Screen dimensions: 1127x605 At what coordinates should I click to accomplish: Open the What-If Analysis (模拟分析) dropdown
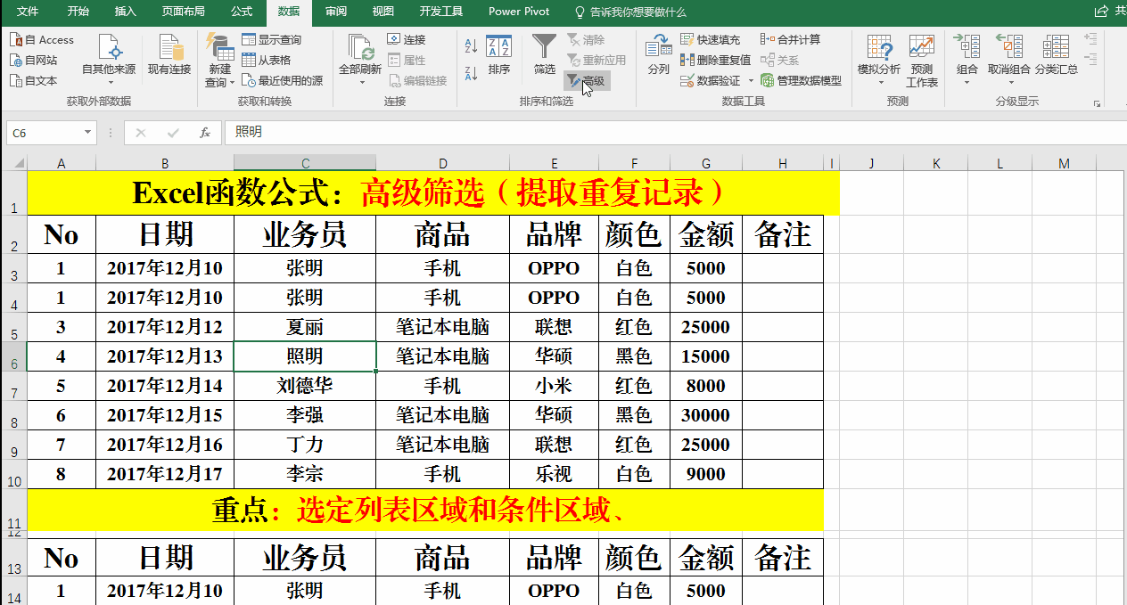(x=879, y=82)
